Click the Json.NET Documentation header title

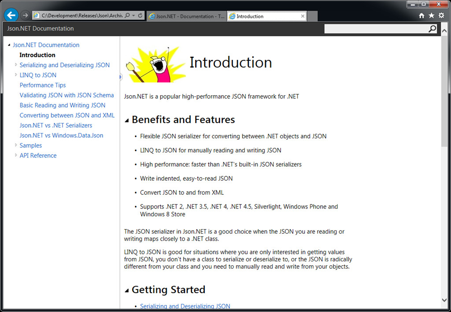point(40,29)
